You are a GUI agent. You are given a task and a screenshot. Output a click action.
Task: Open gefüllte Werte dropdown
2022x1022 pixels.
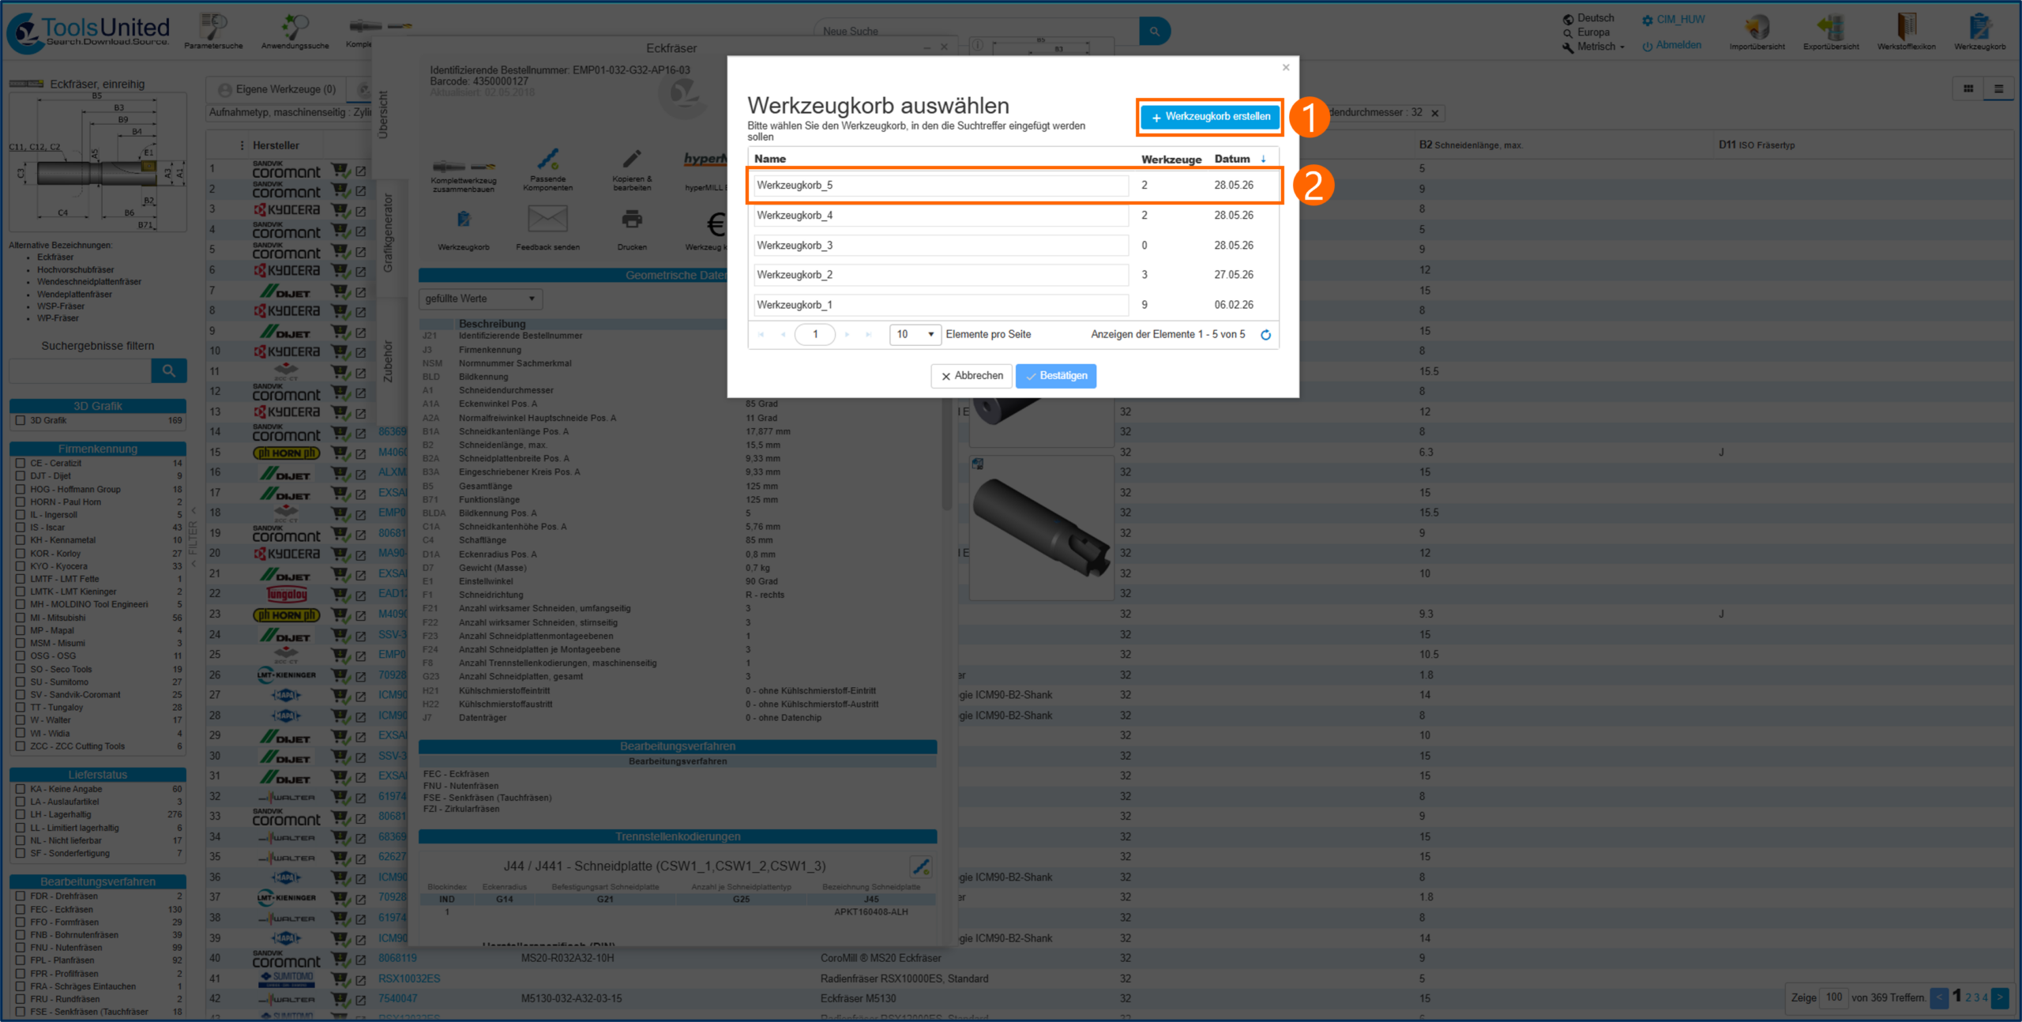(480, 299)
